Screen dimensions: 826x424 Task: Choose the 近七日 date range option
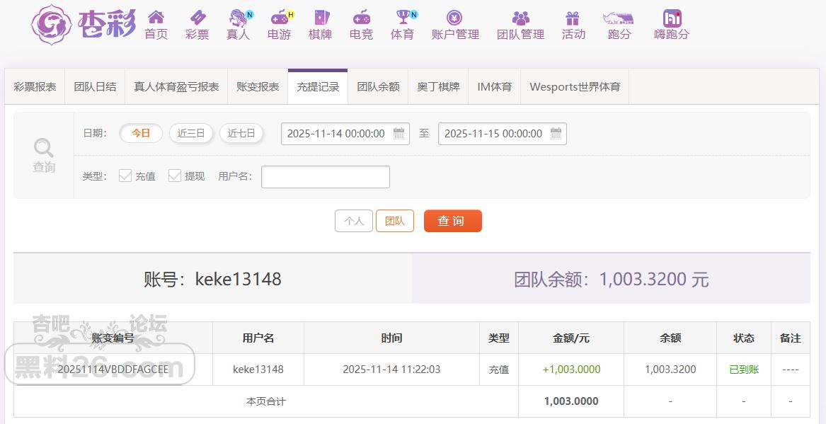pyautogui.click(x=241, y=133)
